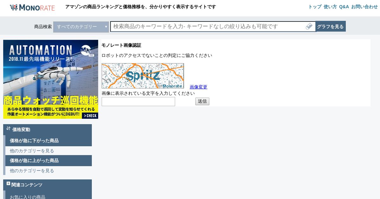Click the Monorate logo

(x=32, y=8)
